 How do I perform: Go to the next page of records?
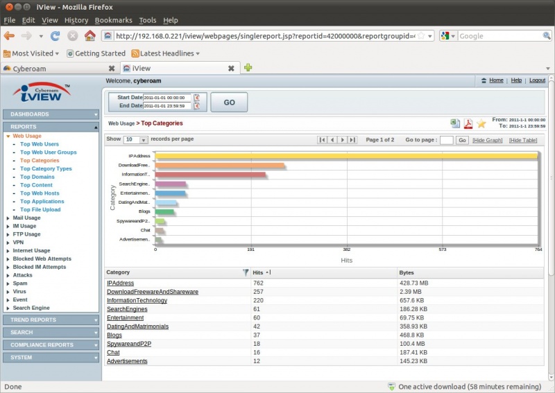pyautogui.click(x=343, y=140)
